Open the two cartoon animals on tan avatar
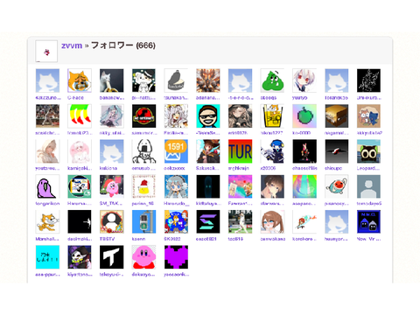 click(368, 116)
